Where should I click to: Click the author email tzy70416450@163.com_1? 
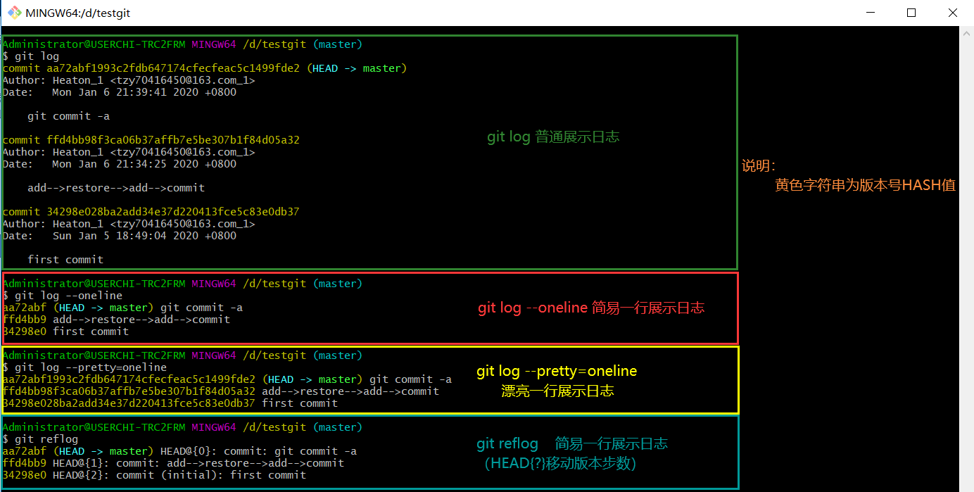184,80
